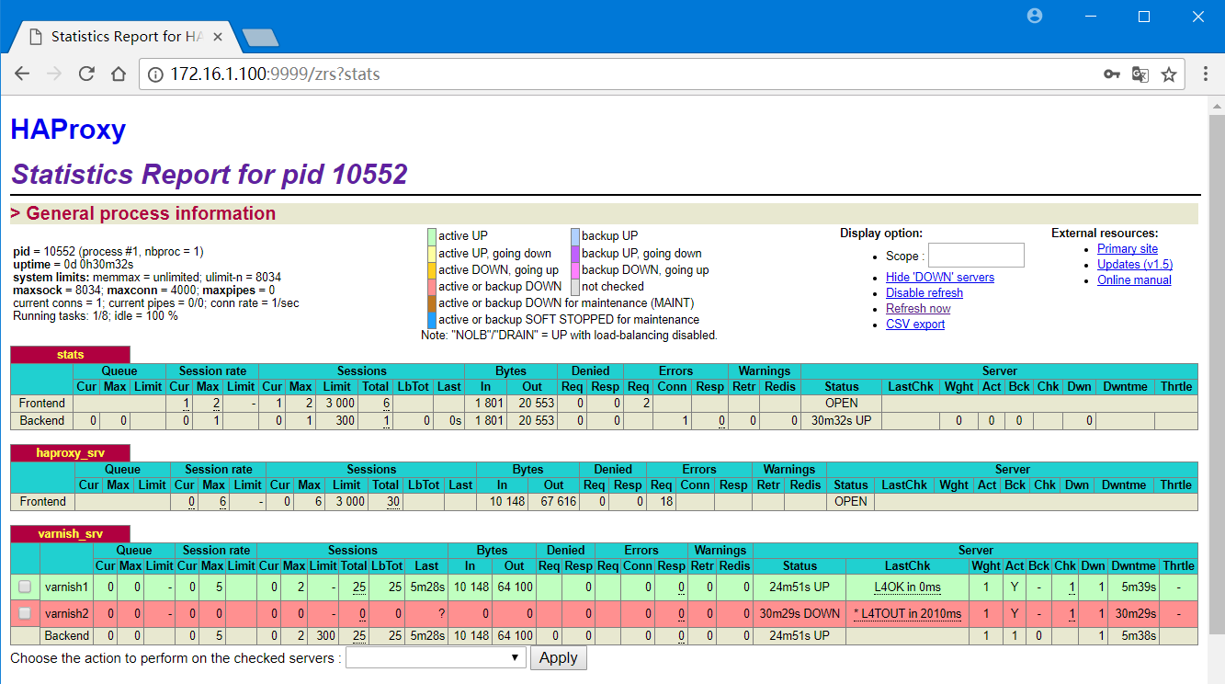Open Updates (v1.5) link
This screenshot has height=684, width=1225.
tap(1135, 264)
